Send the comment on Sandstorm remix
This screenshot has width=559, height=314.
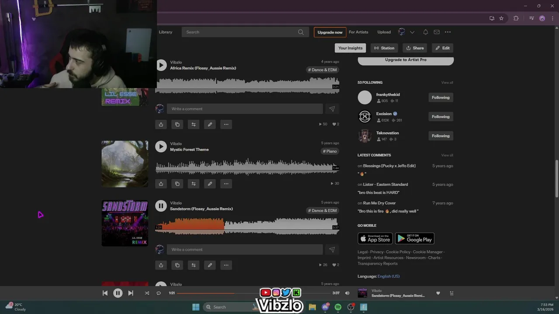tap(332, 249)
